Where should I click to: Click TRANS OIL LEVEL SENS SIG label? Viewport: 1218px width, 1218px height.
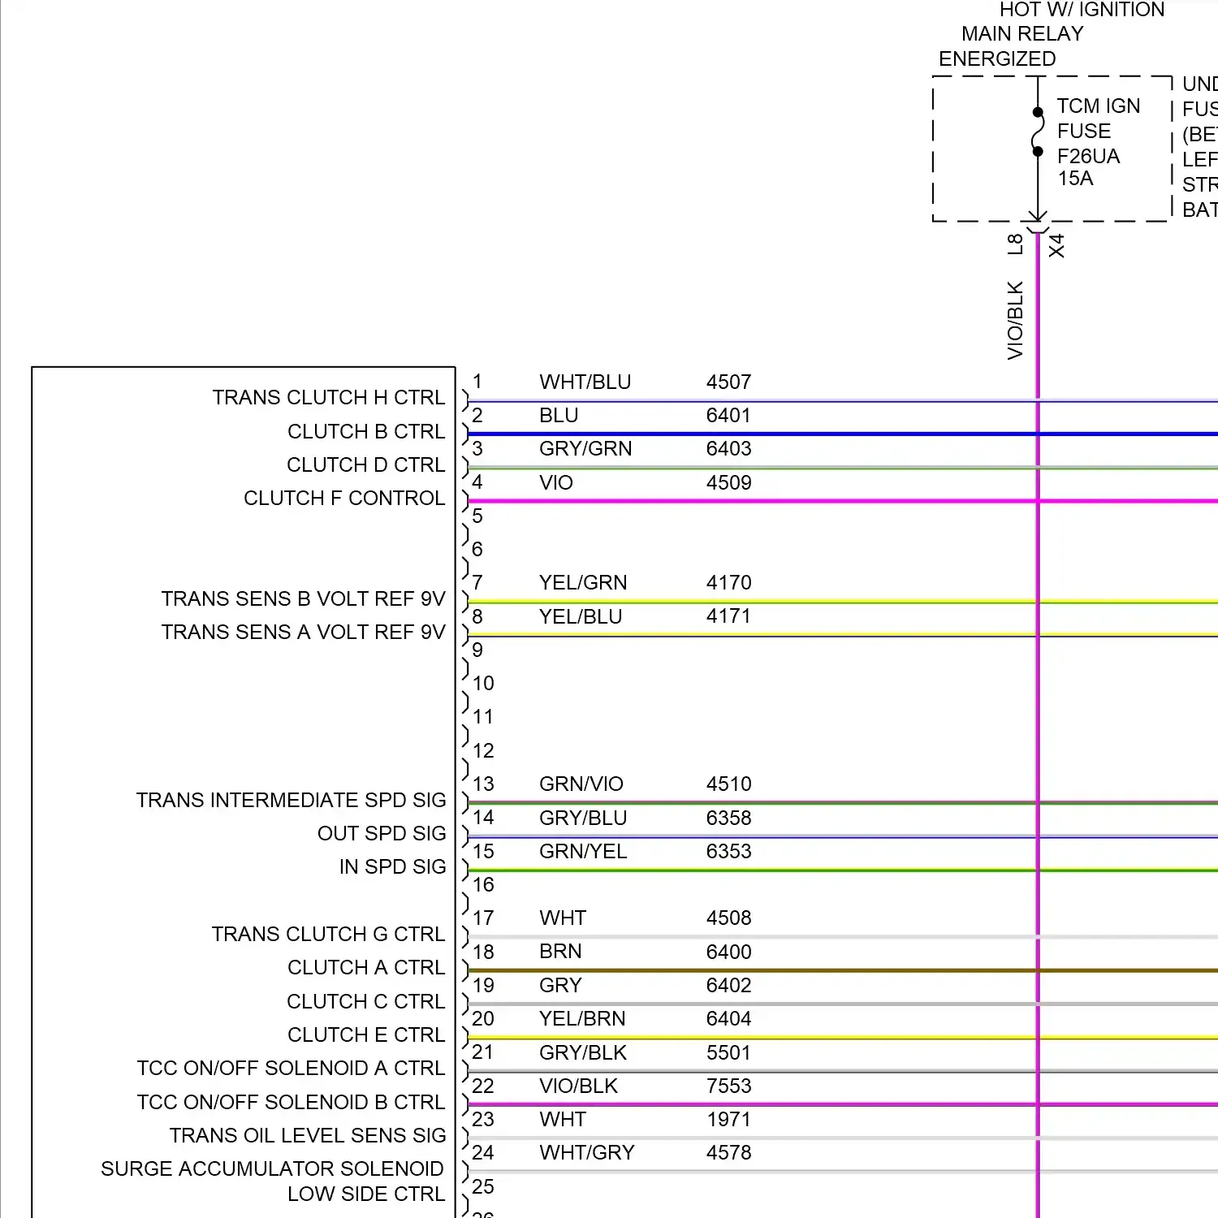(308, 1135)
